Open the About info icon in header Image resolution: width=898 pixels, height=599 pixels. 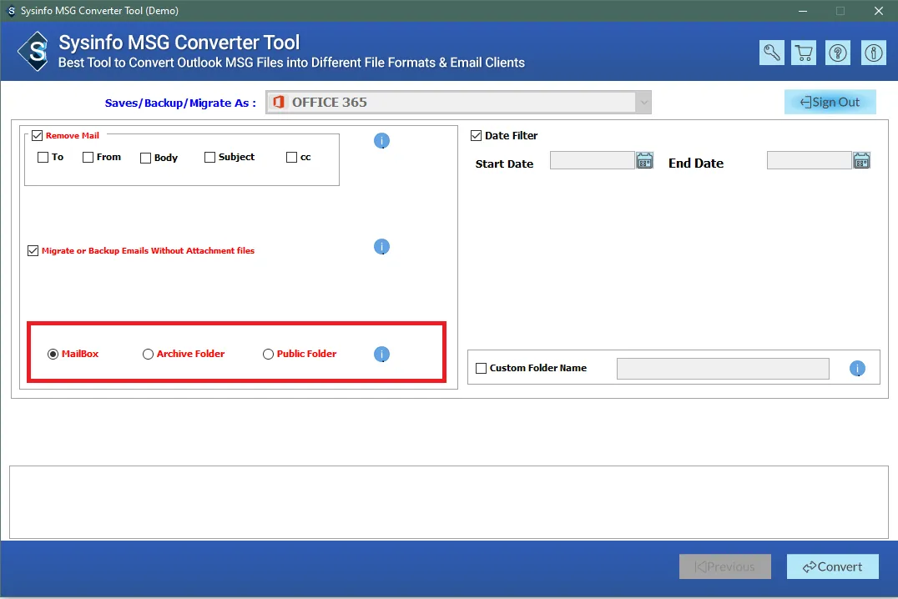pos(874,53)
